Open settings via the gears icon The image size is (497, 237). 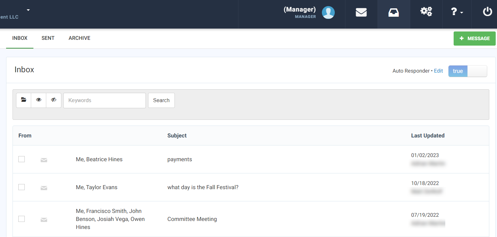(426, 12)
